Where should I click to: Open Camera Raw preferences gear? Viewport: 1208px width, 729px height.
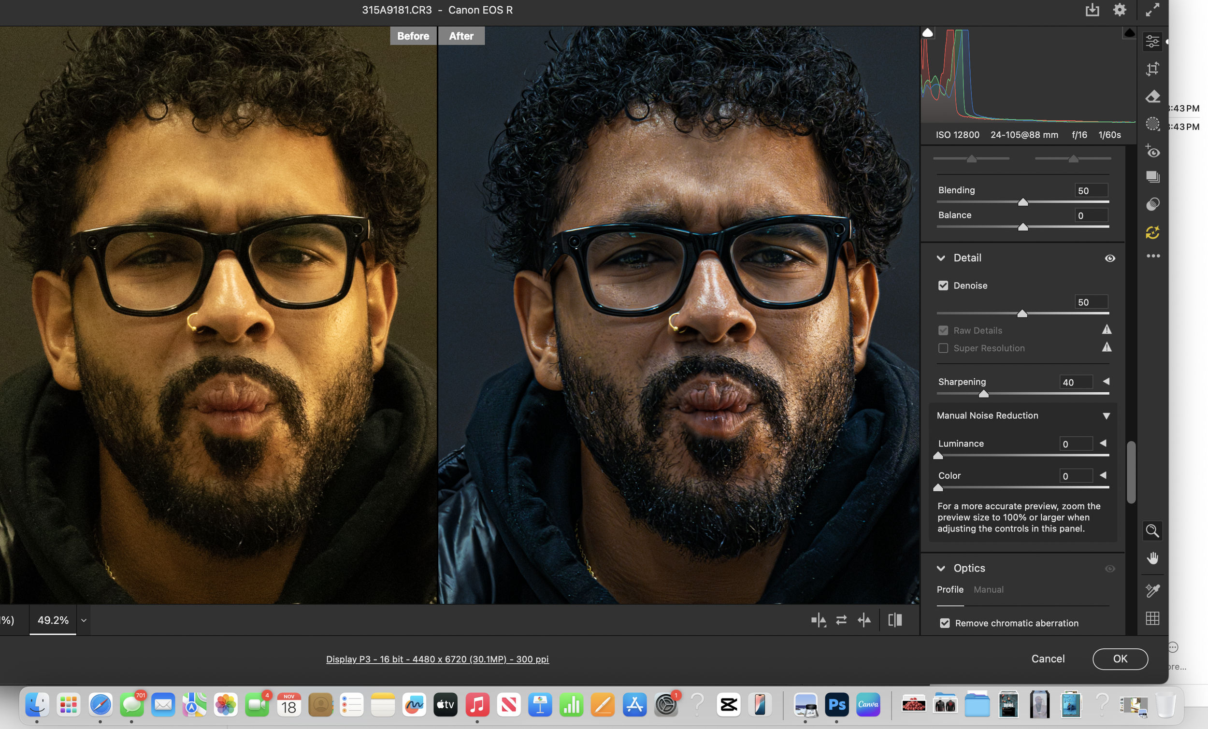(x=1119, y=10)
